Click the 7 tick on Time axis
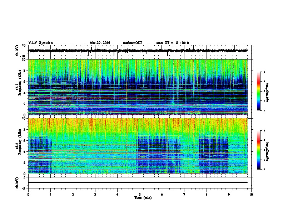The image size is (283, 218). click(184, 194)
